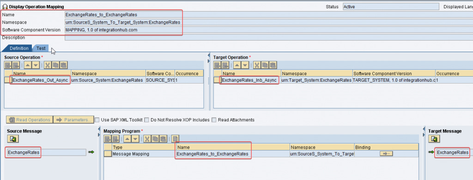473x180 pixels.
Task: Click ExchangeRates_Out_Async cell in Source Operation
Action: (41, 80)
